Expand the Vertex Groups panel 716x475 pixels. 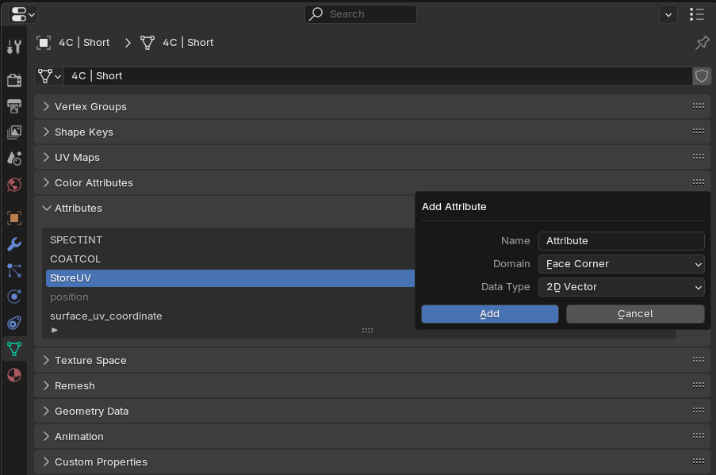[x=372, y=106]
